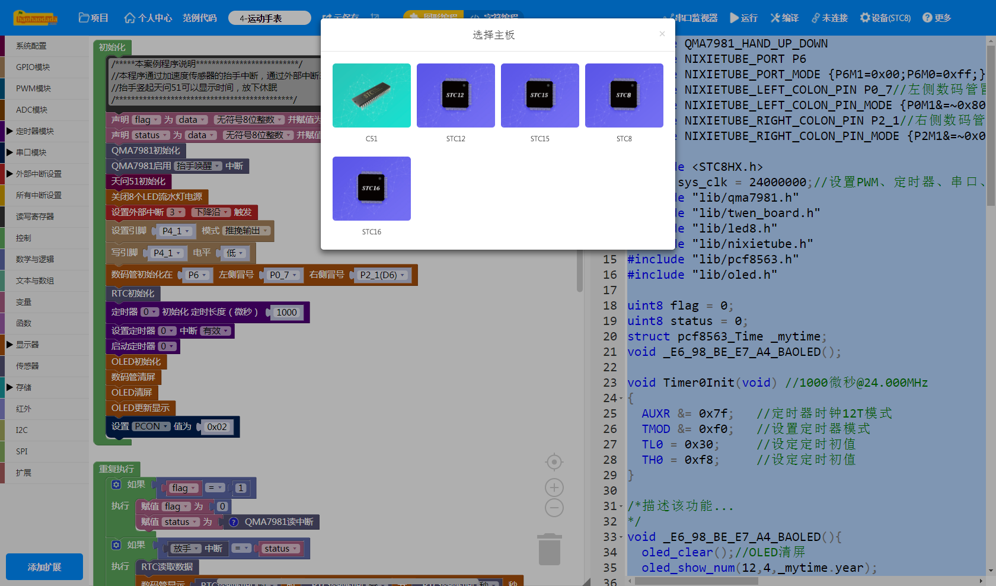Open 读写寄存器 category
This screenshot has width=996, height=586.
[44, 216]
